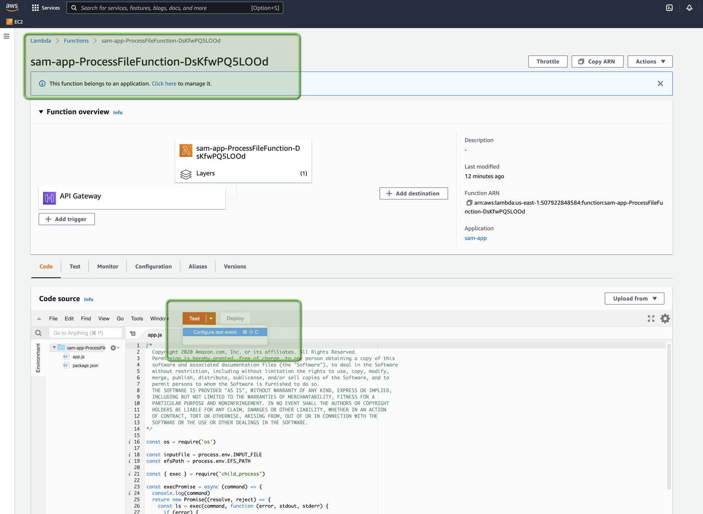
Task: Switch to the Configuration tab
Action: [153, 266]
